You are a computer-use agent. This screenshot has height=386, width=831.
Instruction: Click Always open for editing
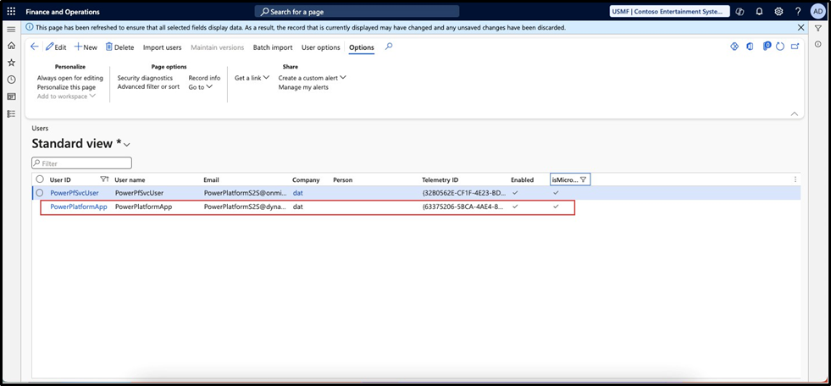coord(70,78)
